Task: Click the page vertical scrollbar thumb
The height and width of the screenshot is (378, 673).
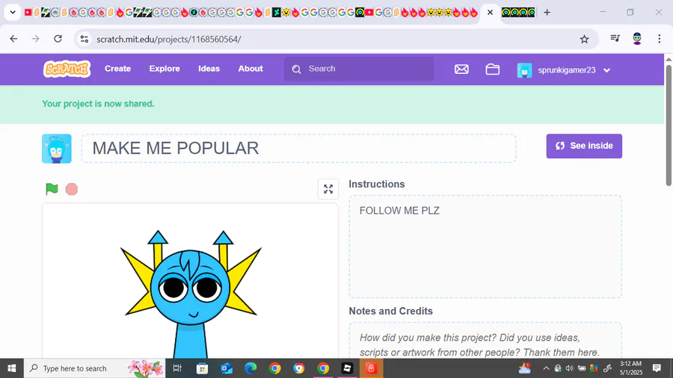Action: pyautogui.click(x=669, y=124)
